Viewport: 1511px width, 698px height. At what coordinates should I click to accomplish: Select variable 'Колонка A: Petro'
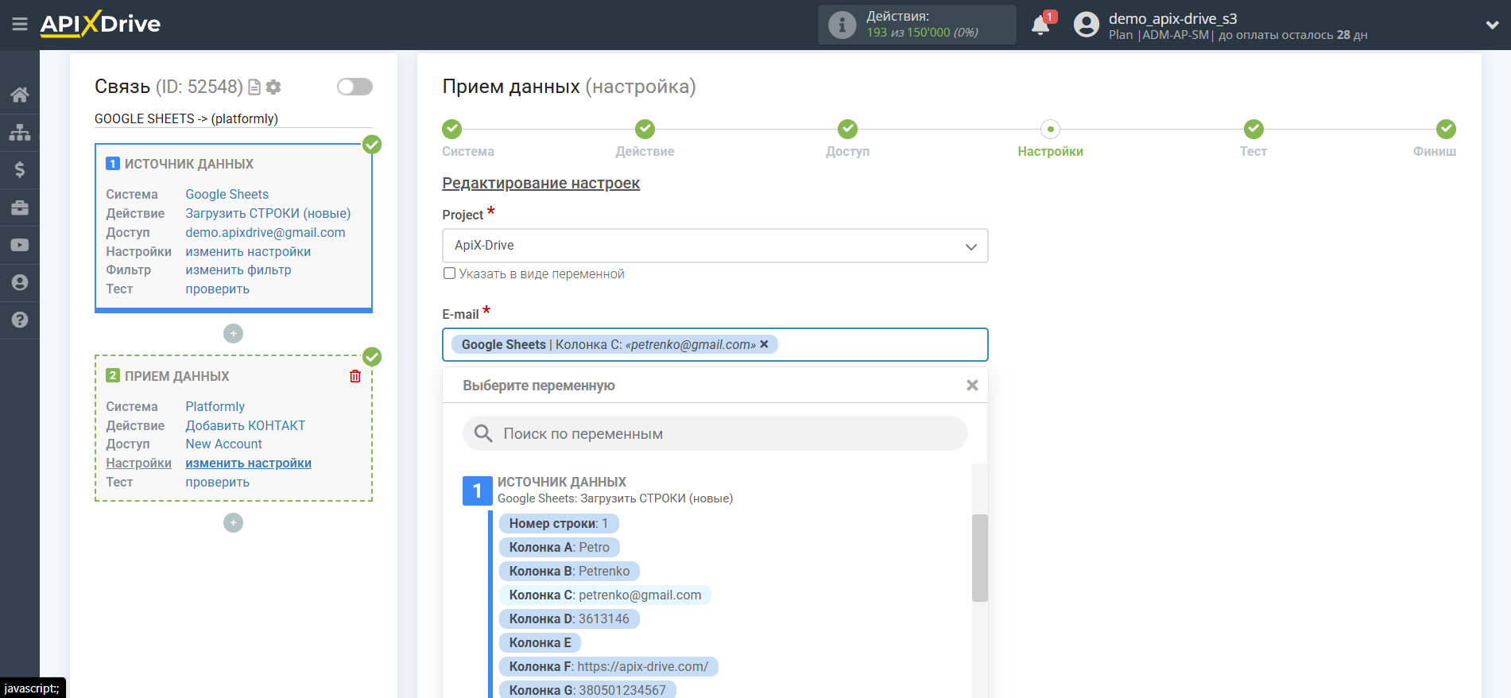coord(560,547)
